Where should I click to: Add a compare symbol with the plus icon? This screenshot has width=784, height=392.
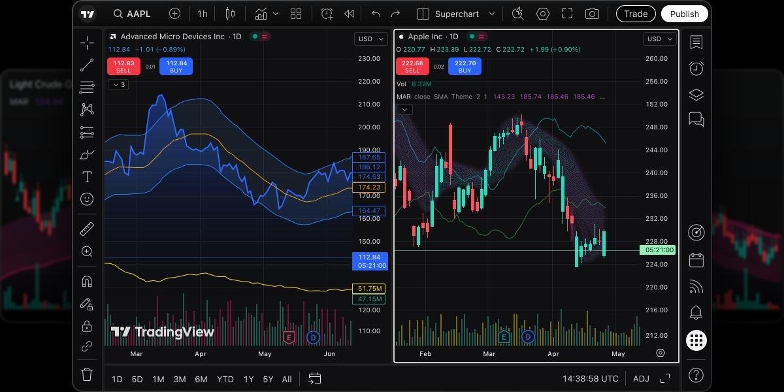pos(174,14)
